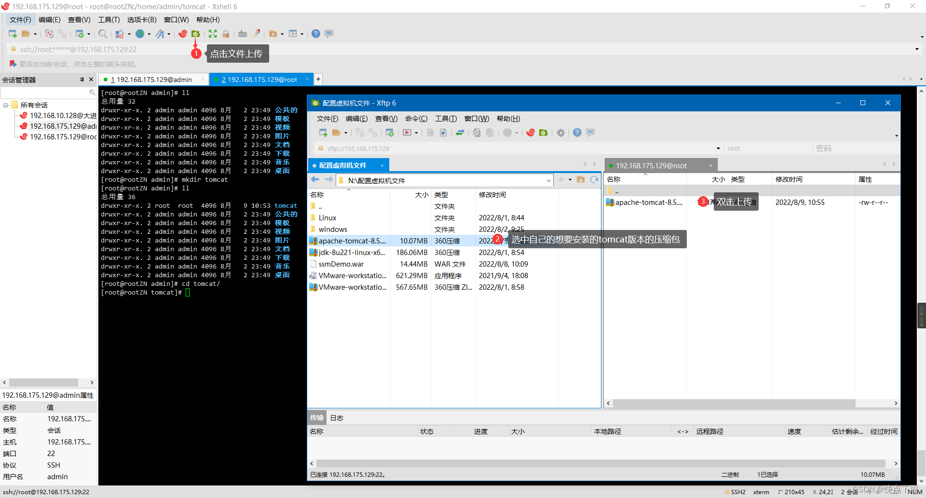Open session Properties from Xshell's toolbar

point(80,34)
